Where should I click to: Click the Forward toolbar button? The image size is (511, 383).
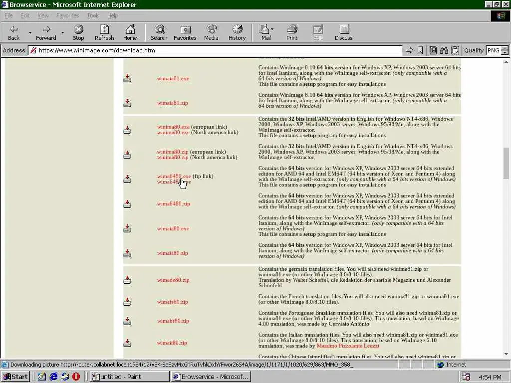pos(46,32)
